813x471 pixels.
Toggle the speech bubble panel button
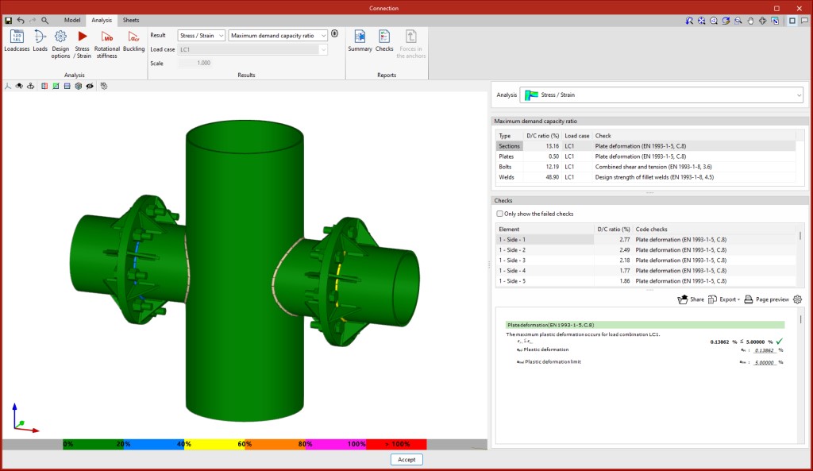click(804, 21)
